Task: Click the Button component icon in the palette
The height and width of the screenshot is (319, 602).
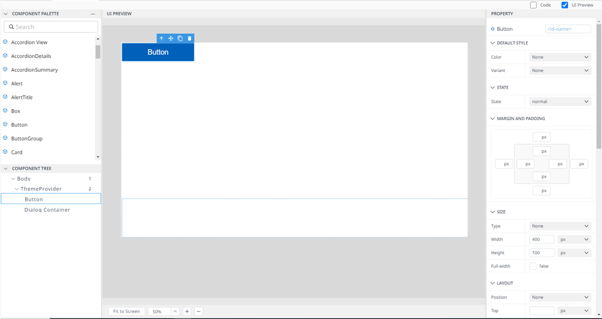Action: (x=5, y=125)
